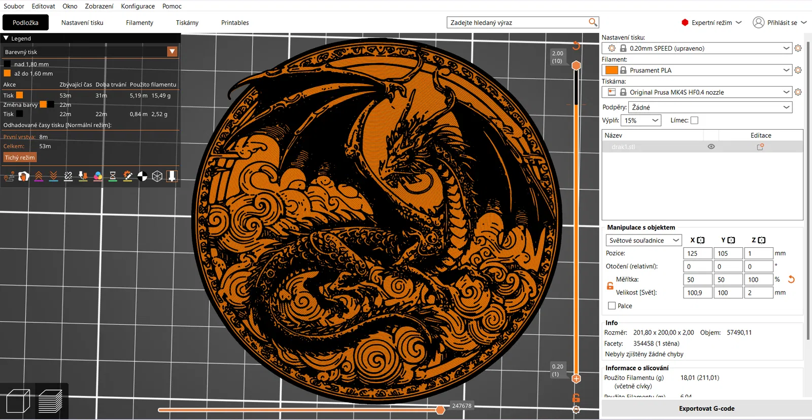Click the X axis mirror icon
This screenshot has width=812, height=420.
701,240
